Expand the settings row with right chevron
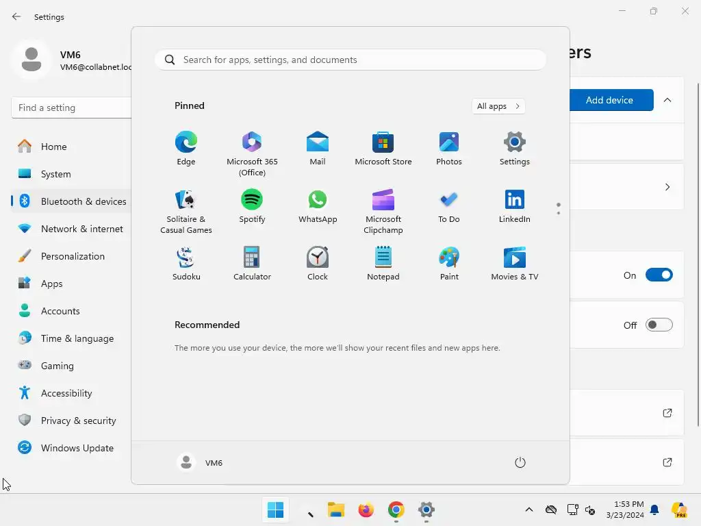 click(x=667, y=187)
